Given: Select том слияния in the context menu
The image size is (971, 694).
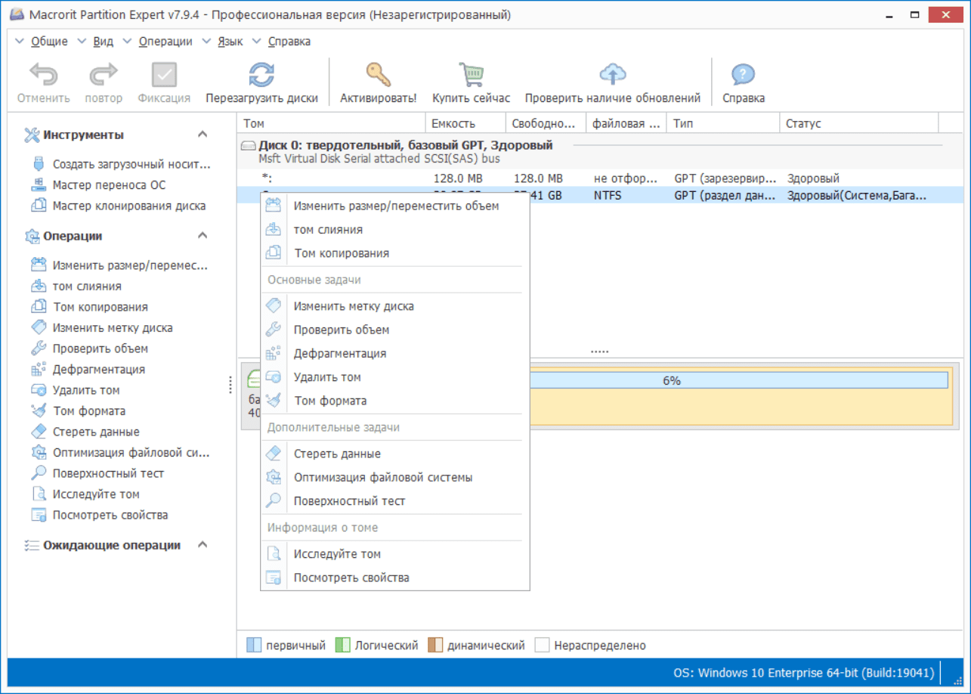Looking at the screenshot, I should pos(395,230).
